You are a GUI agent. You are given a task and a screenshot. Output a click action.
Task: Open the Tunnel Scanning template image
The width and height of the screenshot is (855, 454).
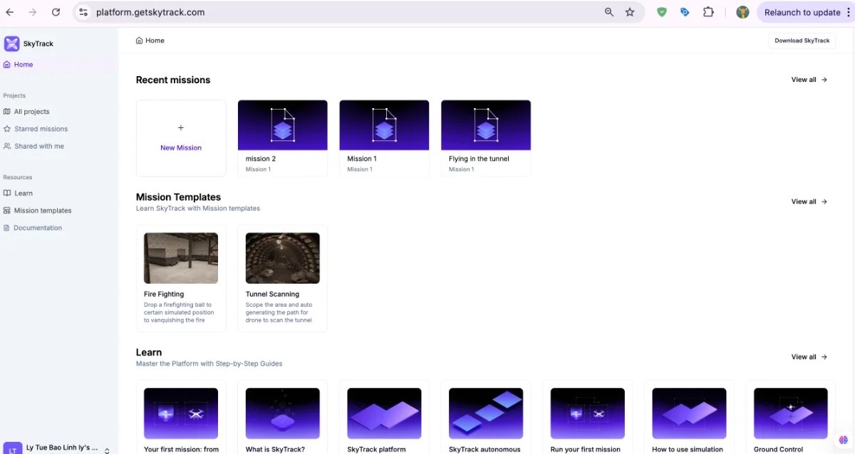click(x=283, y=258)
